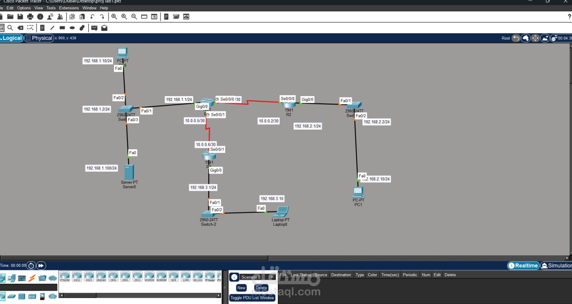Click the Fast Forward Time button
The height and width of the screenshot is (304, 572).
(41, 266)
